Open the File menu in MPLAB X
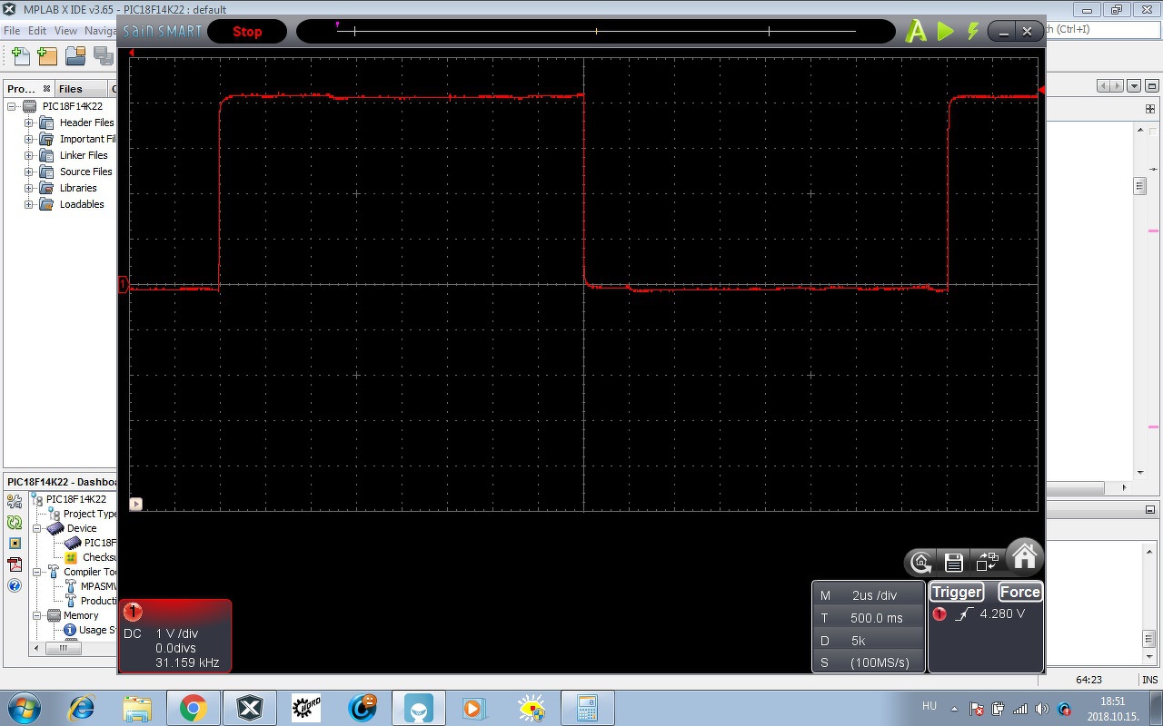This screenshot has height=726, width=1163. pos(12,31)
